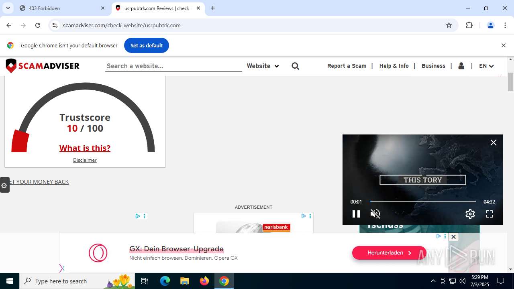Set Chrome as default browser
514x289 pixels.
147,45
